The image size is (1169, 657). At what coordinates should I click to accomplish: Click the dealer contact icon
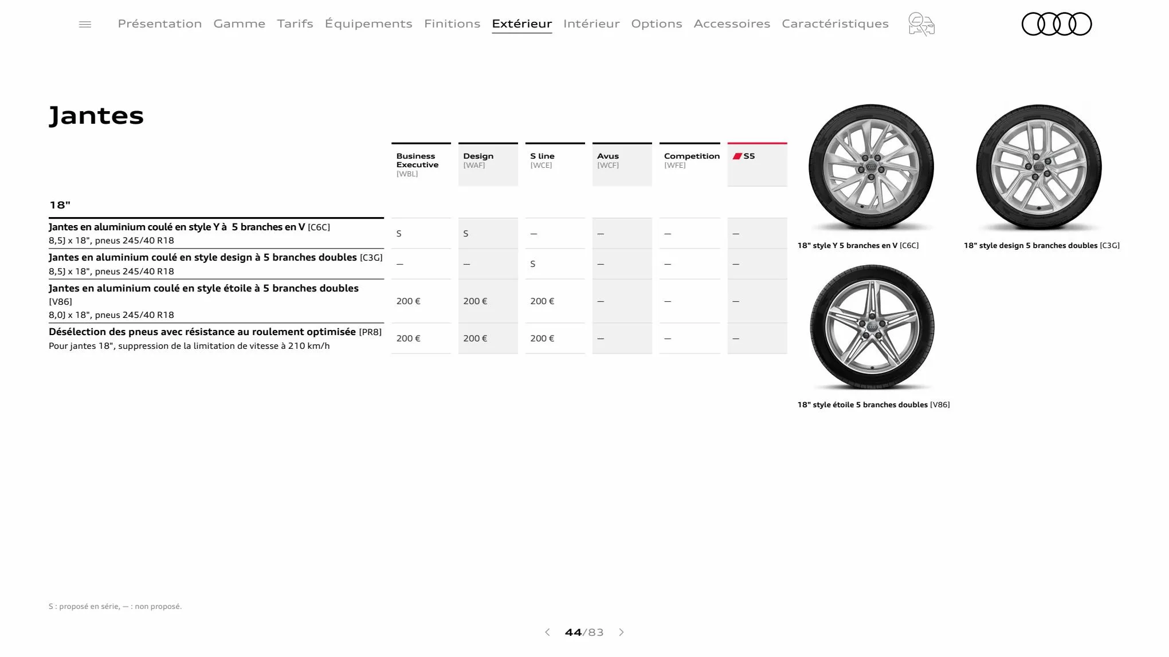[921, 24]
